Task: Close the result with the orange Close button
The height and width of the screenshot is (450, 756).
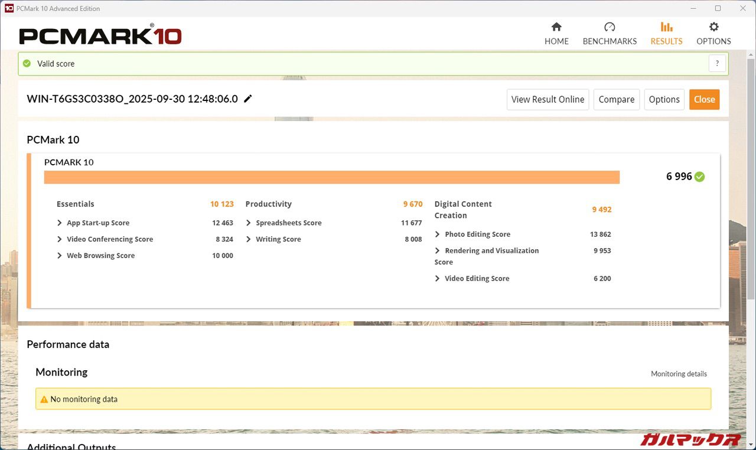Action: click(704, 99)
